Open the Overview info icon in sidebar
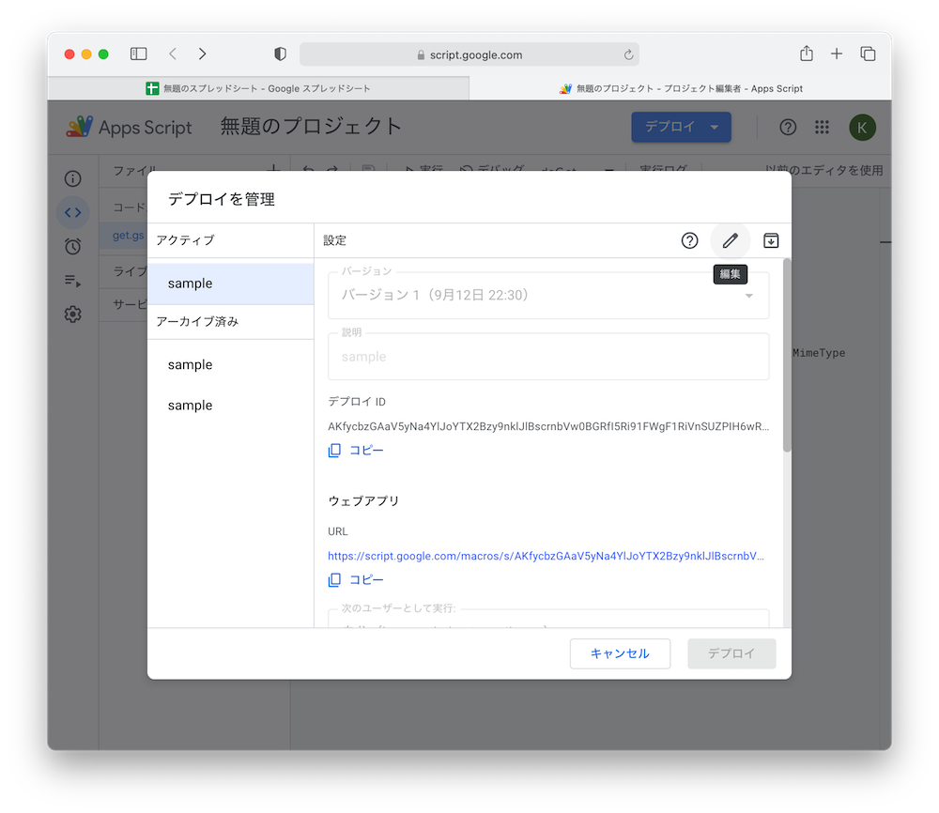Image resolution: width=939 pixels, height=813 pixels. [73, 178]
